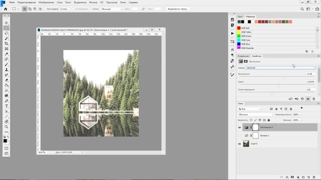The height and width of the screenshot is (180, 321).
Task: Select the History Brush tool
Action: coord(7,75)
